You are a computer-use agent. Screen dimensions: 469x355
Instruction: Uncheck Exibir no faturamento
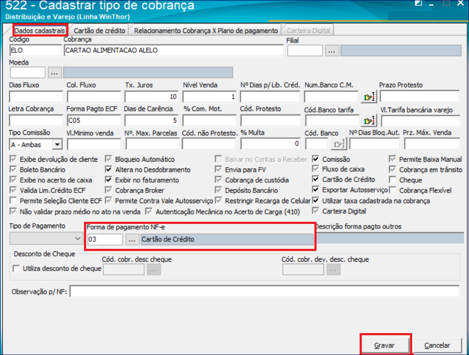[109, 180]
